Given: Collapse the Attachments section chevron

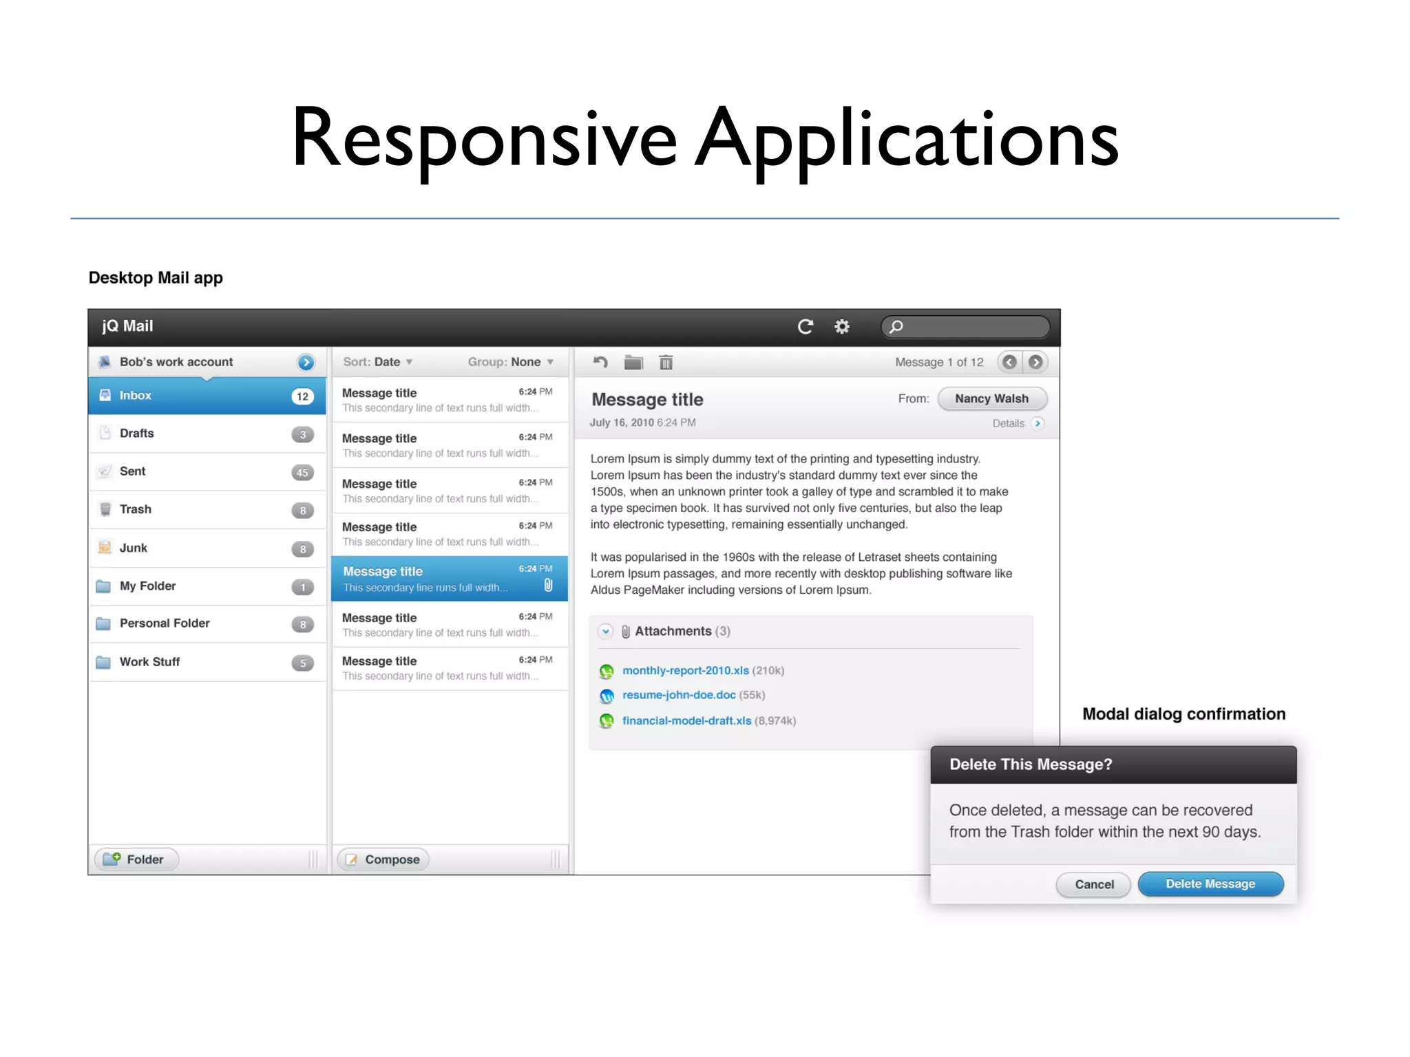Looking at the screenshot, I should tap(605, 631).
